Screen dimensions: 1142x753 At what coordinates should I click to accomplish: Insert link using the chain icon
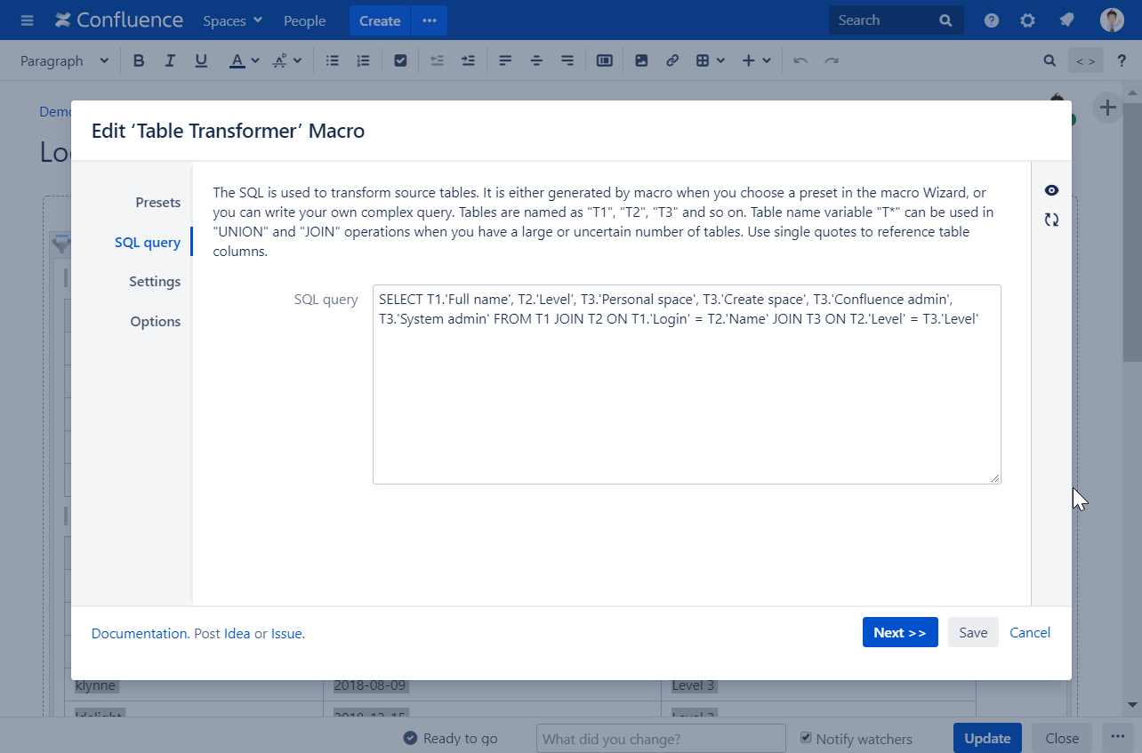point(672,60)
